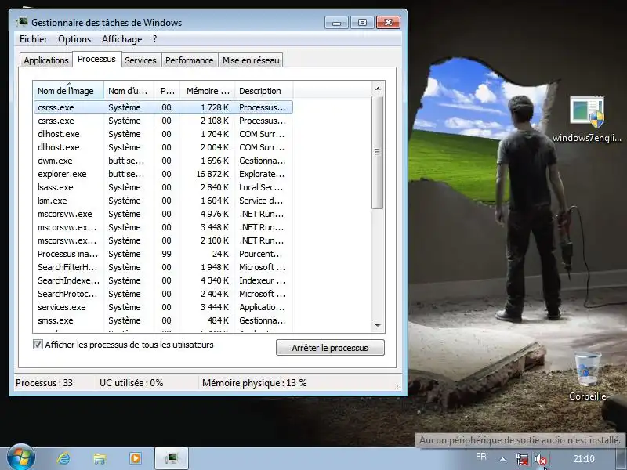
Task: Click the network status tray icon
Action: (522, 460)
